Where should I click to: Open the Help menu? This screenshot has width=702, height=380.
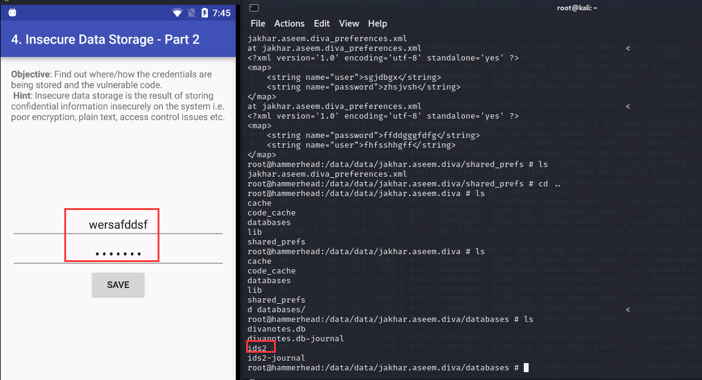[377, 24]
